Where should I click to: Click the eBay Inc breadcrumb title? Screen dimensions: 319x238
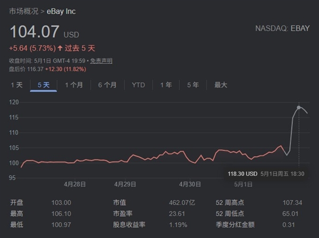tap(61, 11)
